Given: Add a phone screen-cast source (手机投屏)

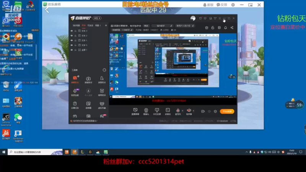Looking at the screenshot, I should (157, 112).
